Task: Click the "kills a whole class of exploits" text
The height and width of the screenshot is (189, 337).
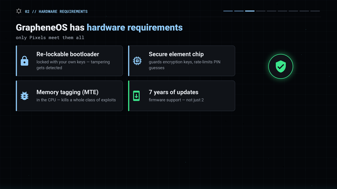Action: click(x=88, y=100)
